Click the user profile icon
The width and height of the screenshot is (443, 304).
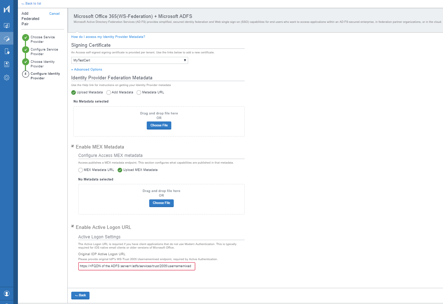(7, 293)
